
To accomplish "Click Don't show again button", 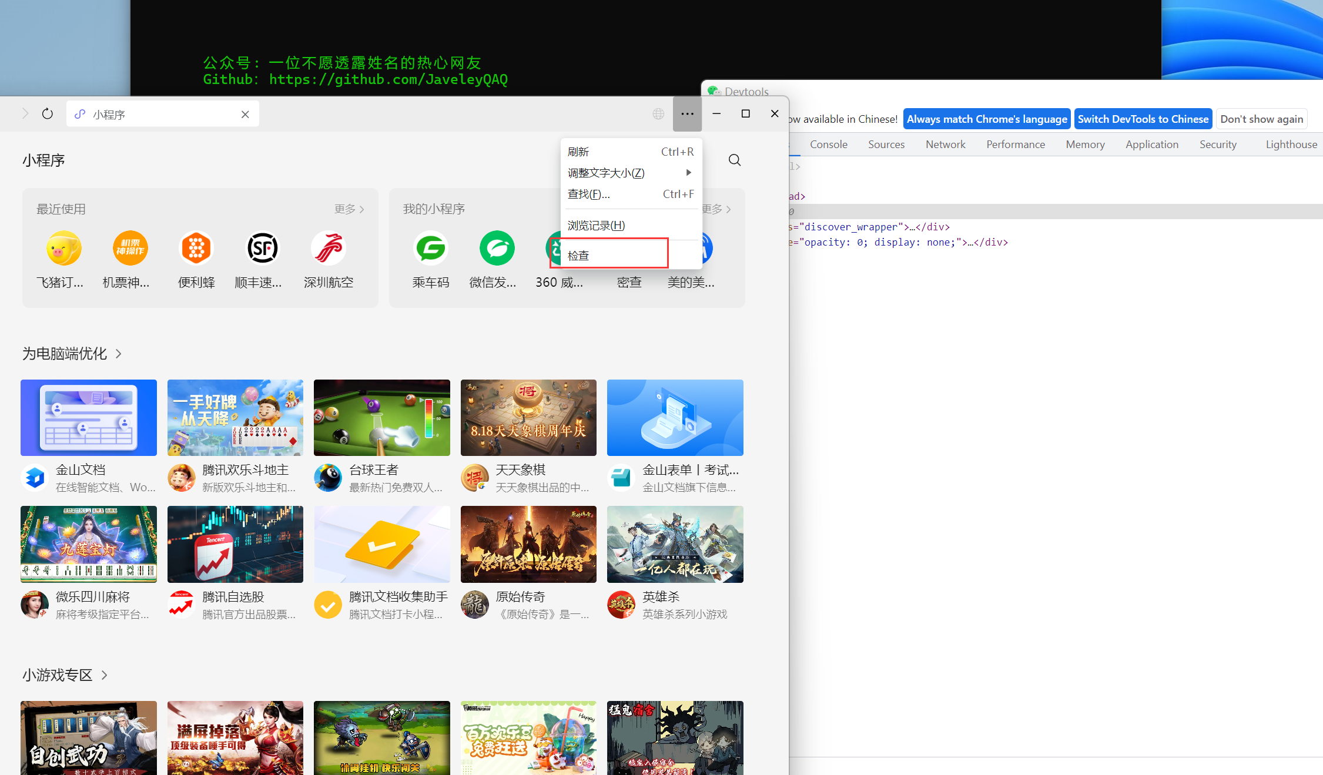I will click(x=1261, y=119).
